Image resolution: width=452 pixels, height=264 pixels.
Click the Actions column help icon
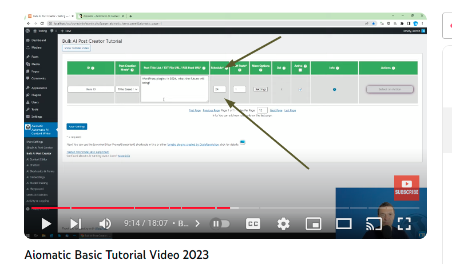(x=394, y=68)
